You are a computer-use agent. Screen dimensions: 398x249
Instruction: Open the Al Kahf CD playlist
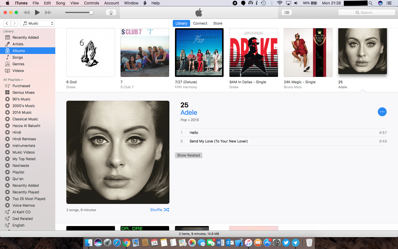(28, 212)
